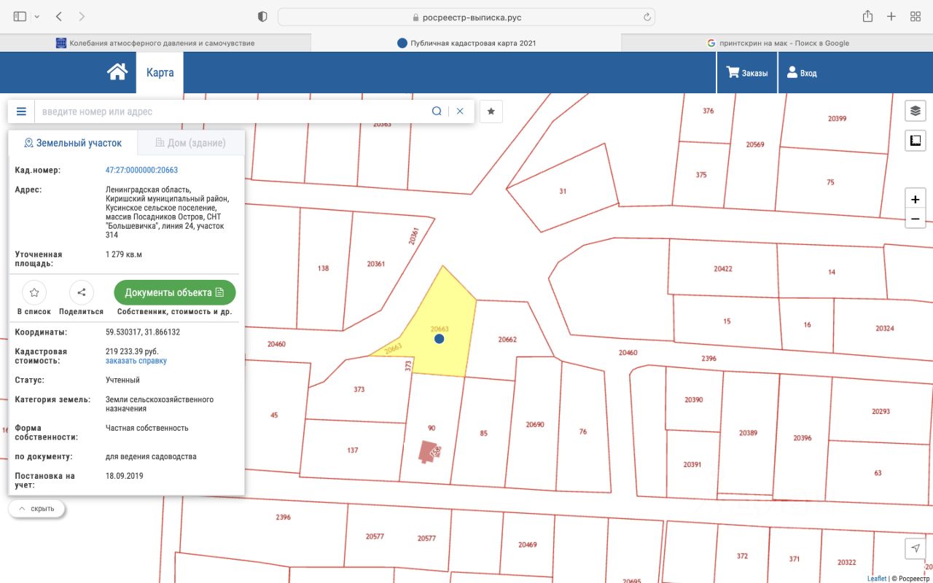
Task: Open the map layers switcher
Action: [916, 111]
